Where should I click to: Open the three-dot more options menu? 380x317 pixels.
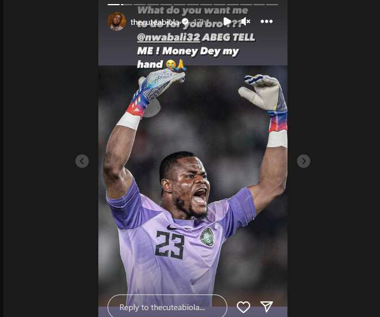pyautogui.click(x=267, y=21)
